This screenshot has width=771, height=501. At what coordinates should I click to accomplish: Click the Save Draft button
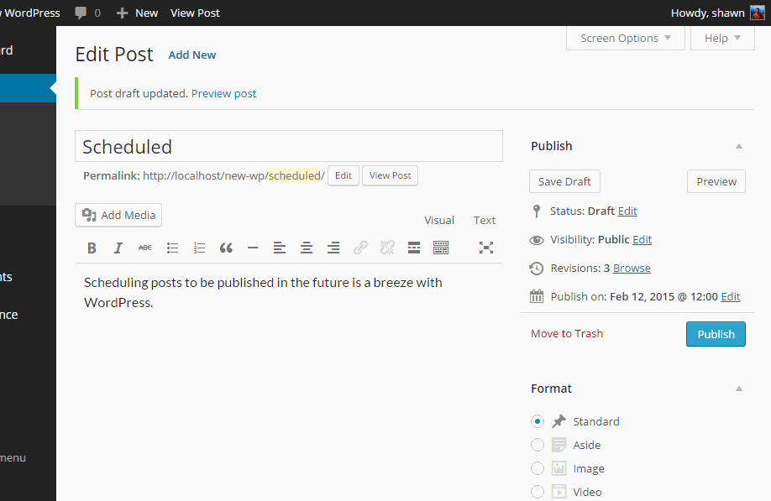[564, 182]
